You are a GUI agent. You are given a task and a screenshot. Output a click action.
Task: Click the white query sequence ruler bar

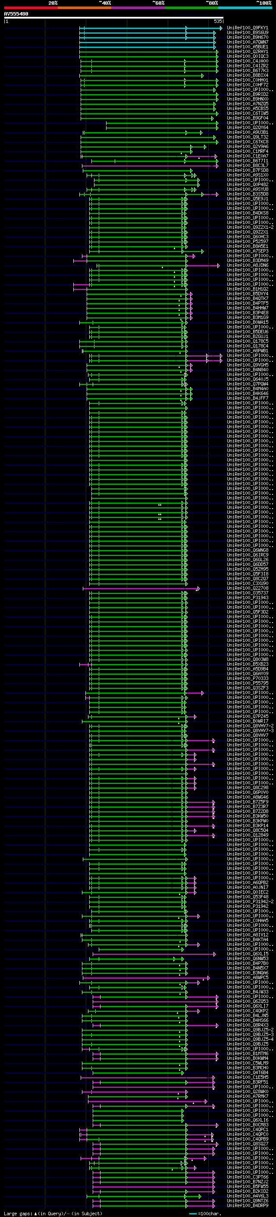click(114, 18)
